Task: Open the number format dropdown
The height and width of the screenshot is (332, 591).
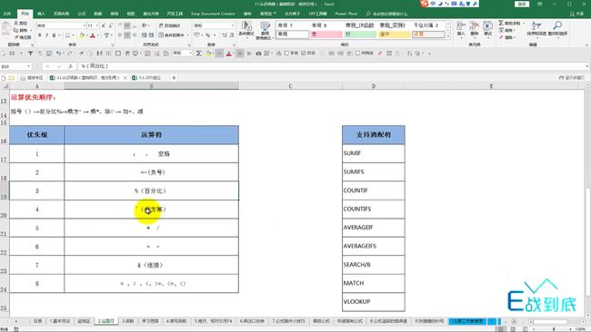Action: 232,25
